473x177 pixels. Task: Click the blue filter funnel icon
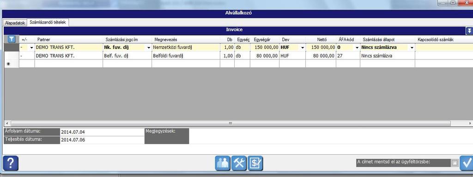12,39
